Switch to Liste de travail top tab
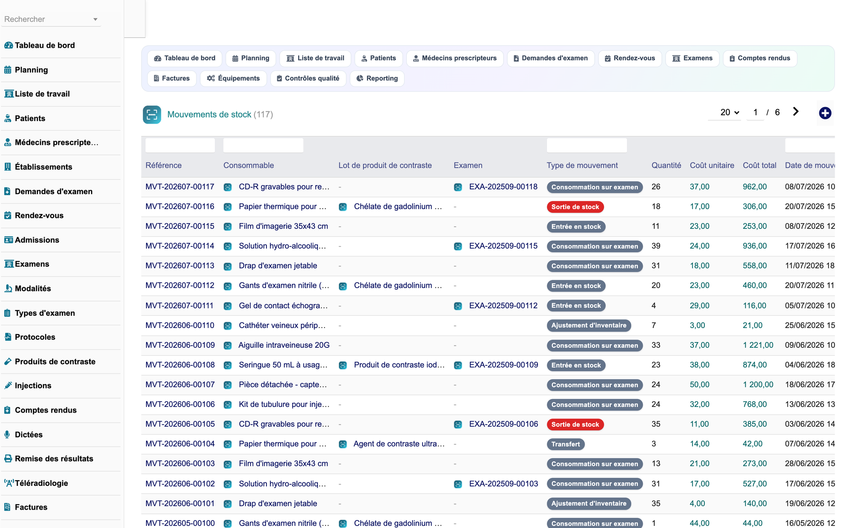Screen dimensions: 853x528 coord(315,58)
